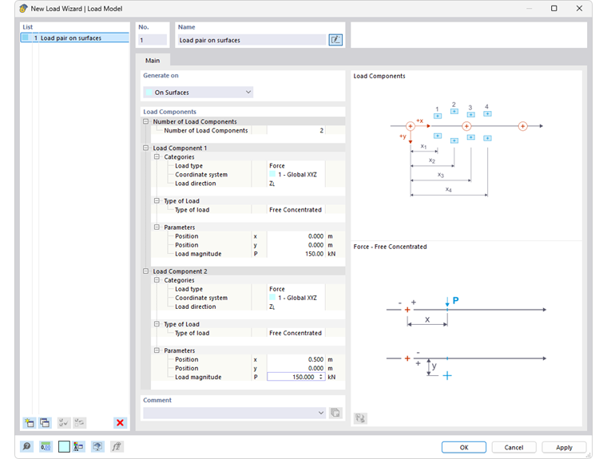This screenshot has width=607, height=459.
Task: Click Load Component 2 Free Concentrated value
Action: (296, 333)
